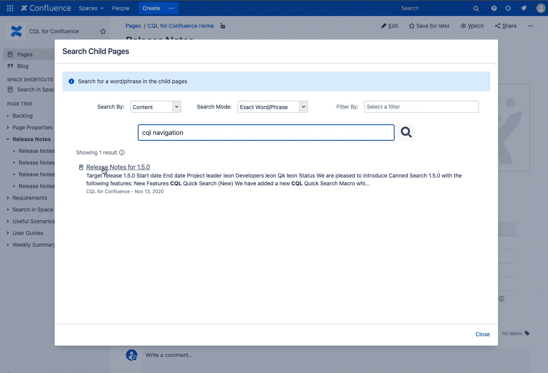Click People in the top menu
Image resolution: width=548 pixels, height=373 pixels.
pyautogui.click(x=120, y=8)
